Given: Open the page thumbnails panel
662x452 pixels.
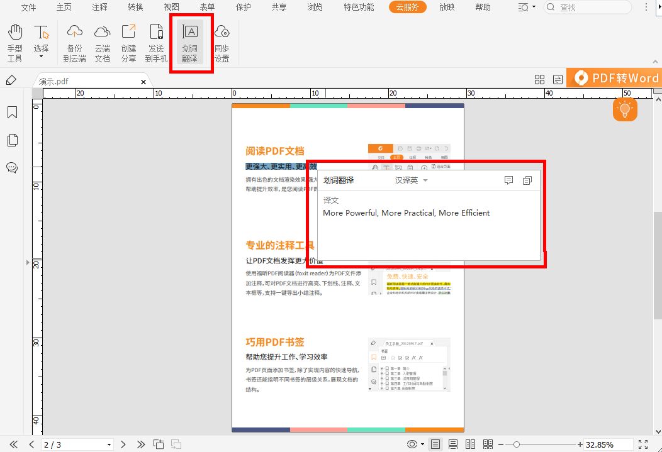Looking at the screenshot, I should 13,140.
